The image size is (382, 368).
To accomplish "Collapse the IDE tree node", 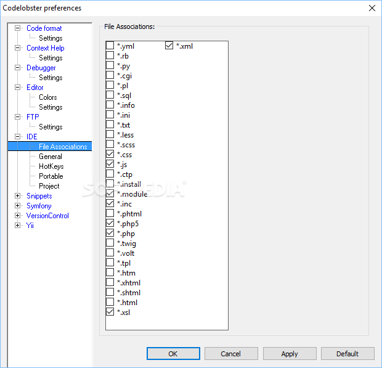I will click(x=17, y=136).
